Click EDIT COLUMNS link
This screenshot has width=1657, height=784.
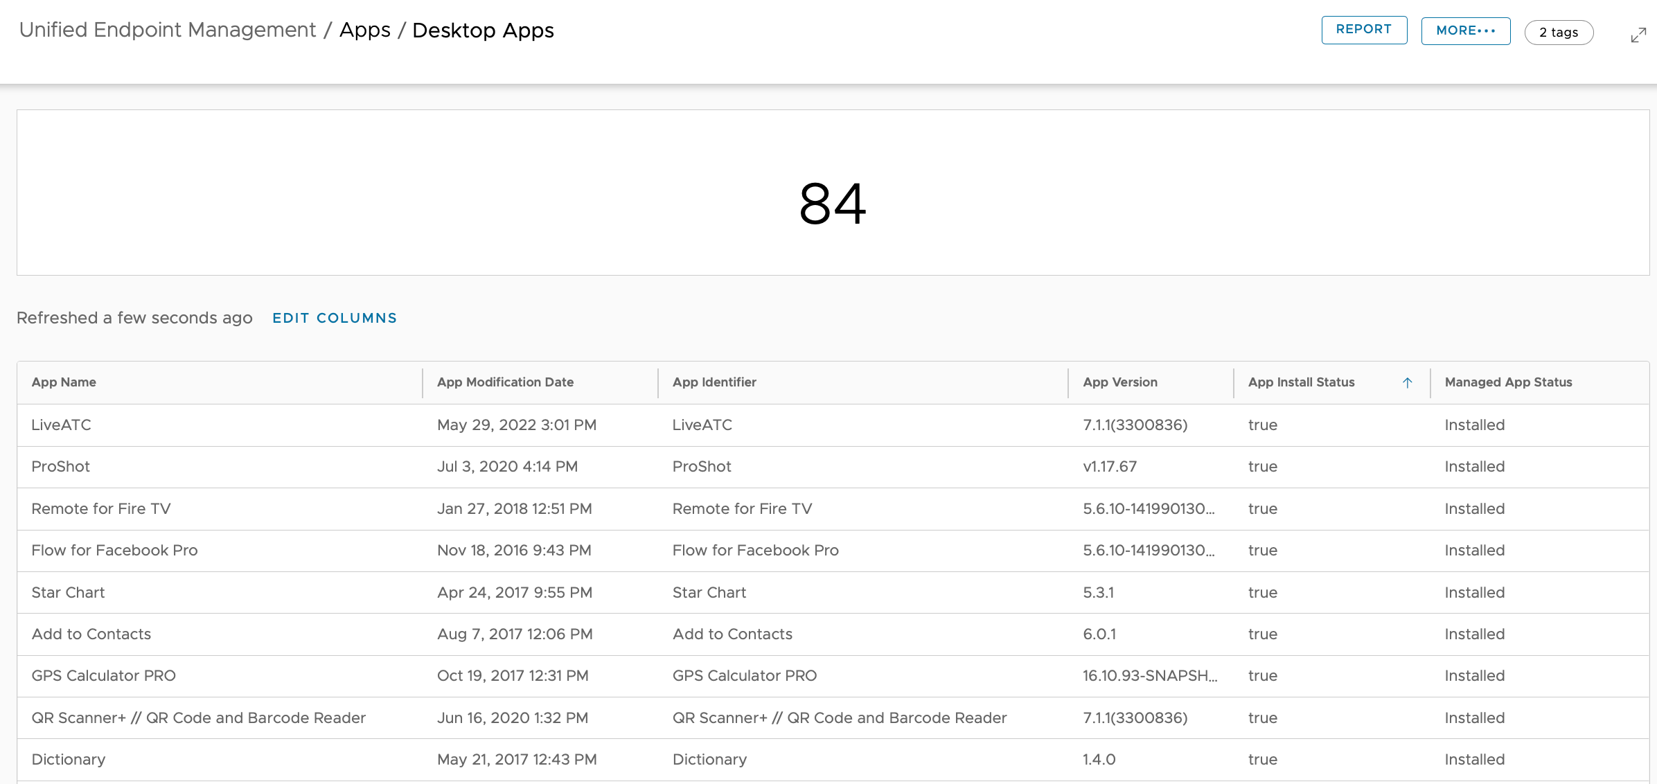click(x=334, y=318)
